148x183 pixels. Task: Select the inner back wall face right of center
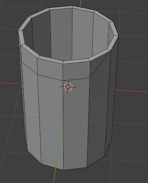click(x=82, y=33)
